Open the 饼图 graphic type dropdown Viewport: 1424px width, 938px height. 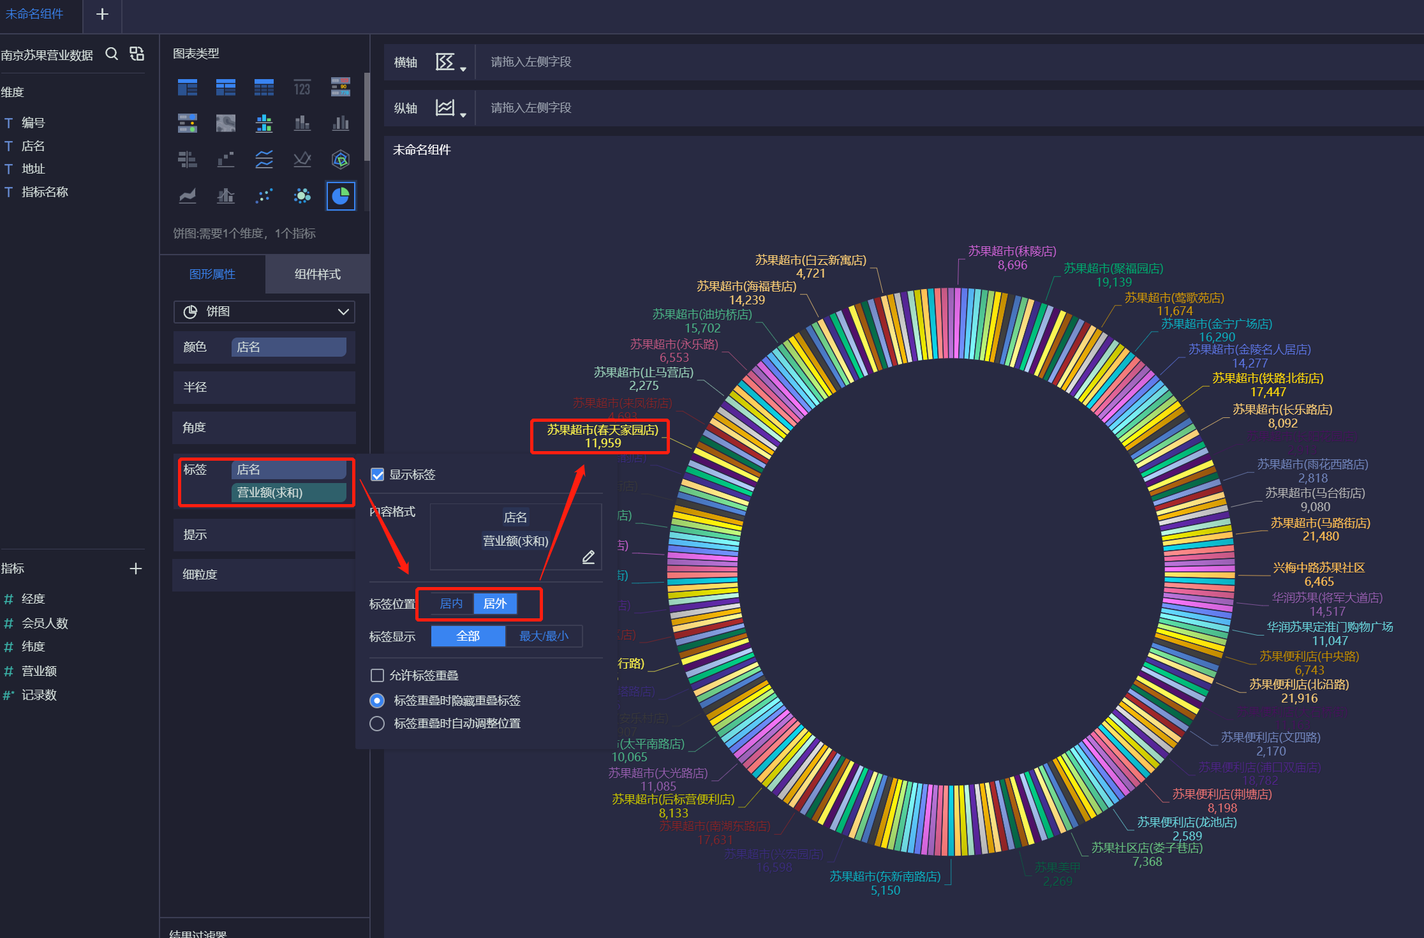click(x=264, y=312)
